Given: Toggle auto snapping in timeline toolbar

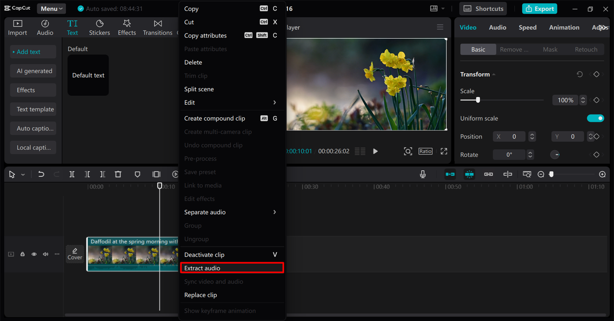Looking at the screenshot, I should click(x=469, y=174).
